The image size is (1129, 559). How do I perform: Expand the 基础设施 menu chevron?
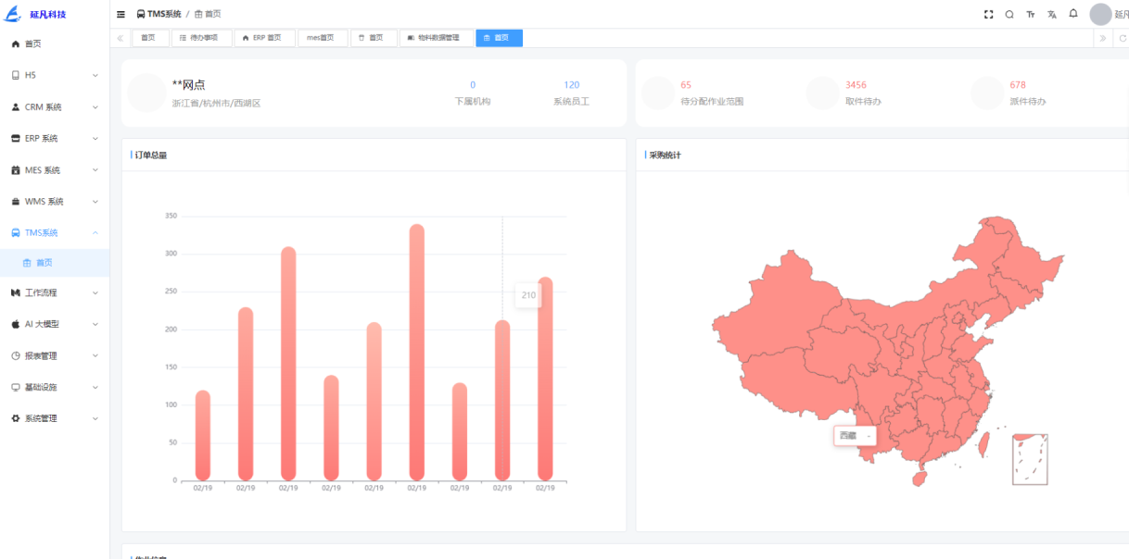coord(95,387)
